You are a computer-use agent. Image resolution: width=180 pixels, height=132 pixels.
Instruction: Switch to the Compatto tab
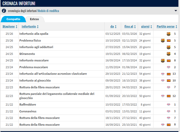(13, 19)
